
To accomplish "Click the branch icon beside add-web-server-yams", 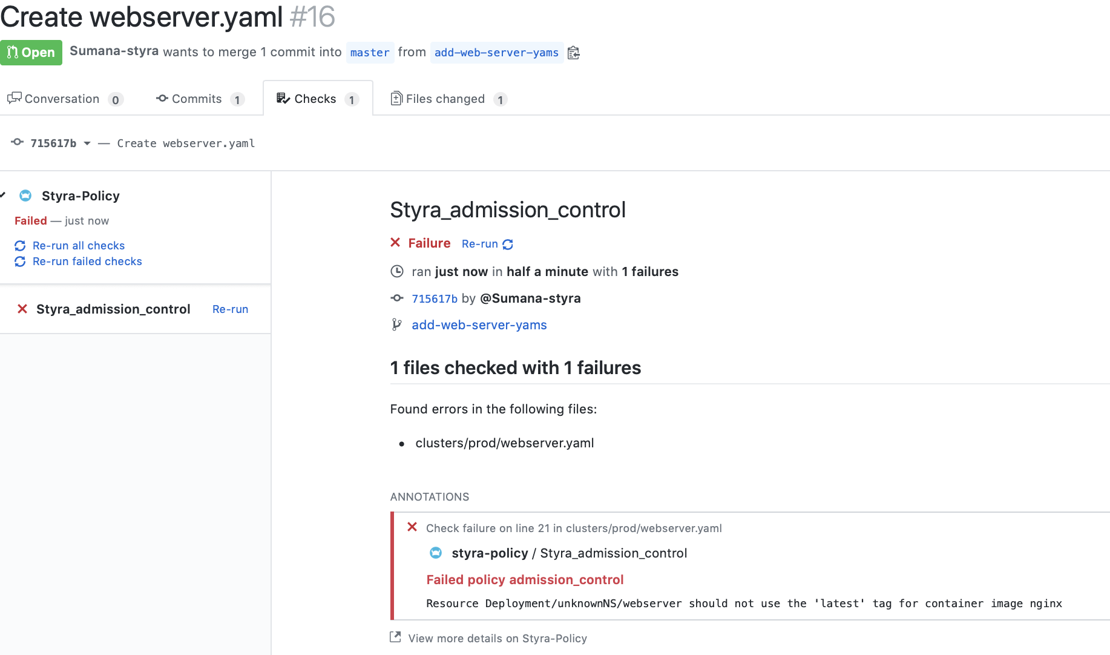I will 396,324.
